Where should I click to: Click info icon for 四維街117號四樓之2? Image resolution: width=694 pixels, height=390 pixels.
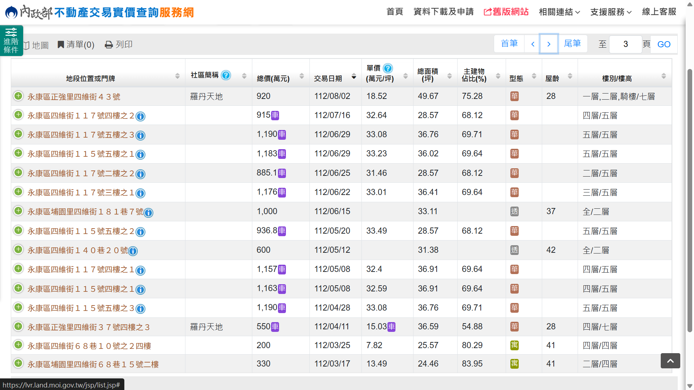tap(140, 116)
